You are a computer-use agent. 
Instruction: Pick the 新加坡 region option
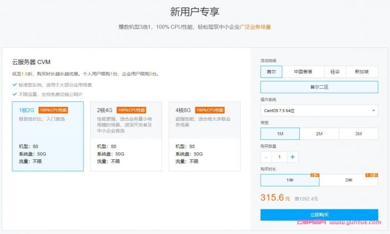pyautogui.click(x=362, y=71)
